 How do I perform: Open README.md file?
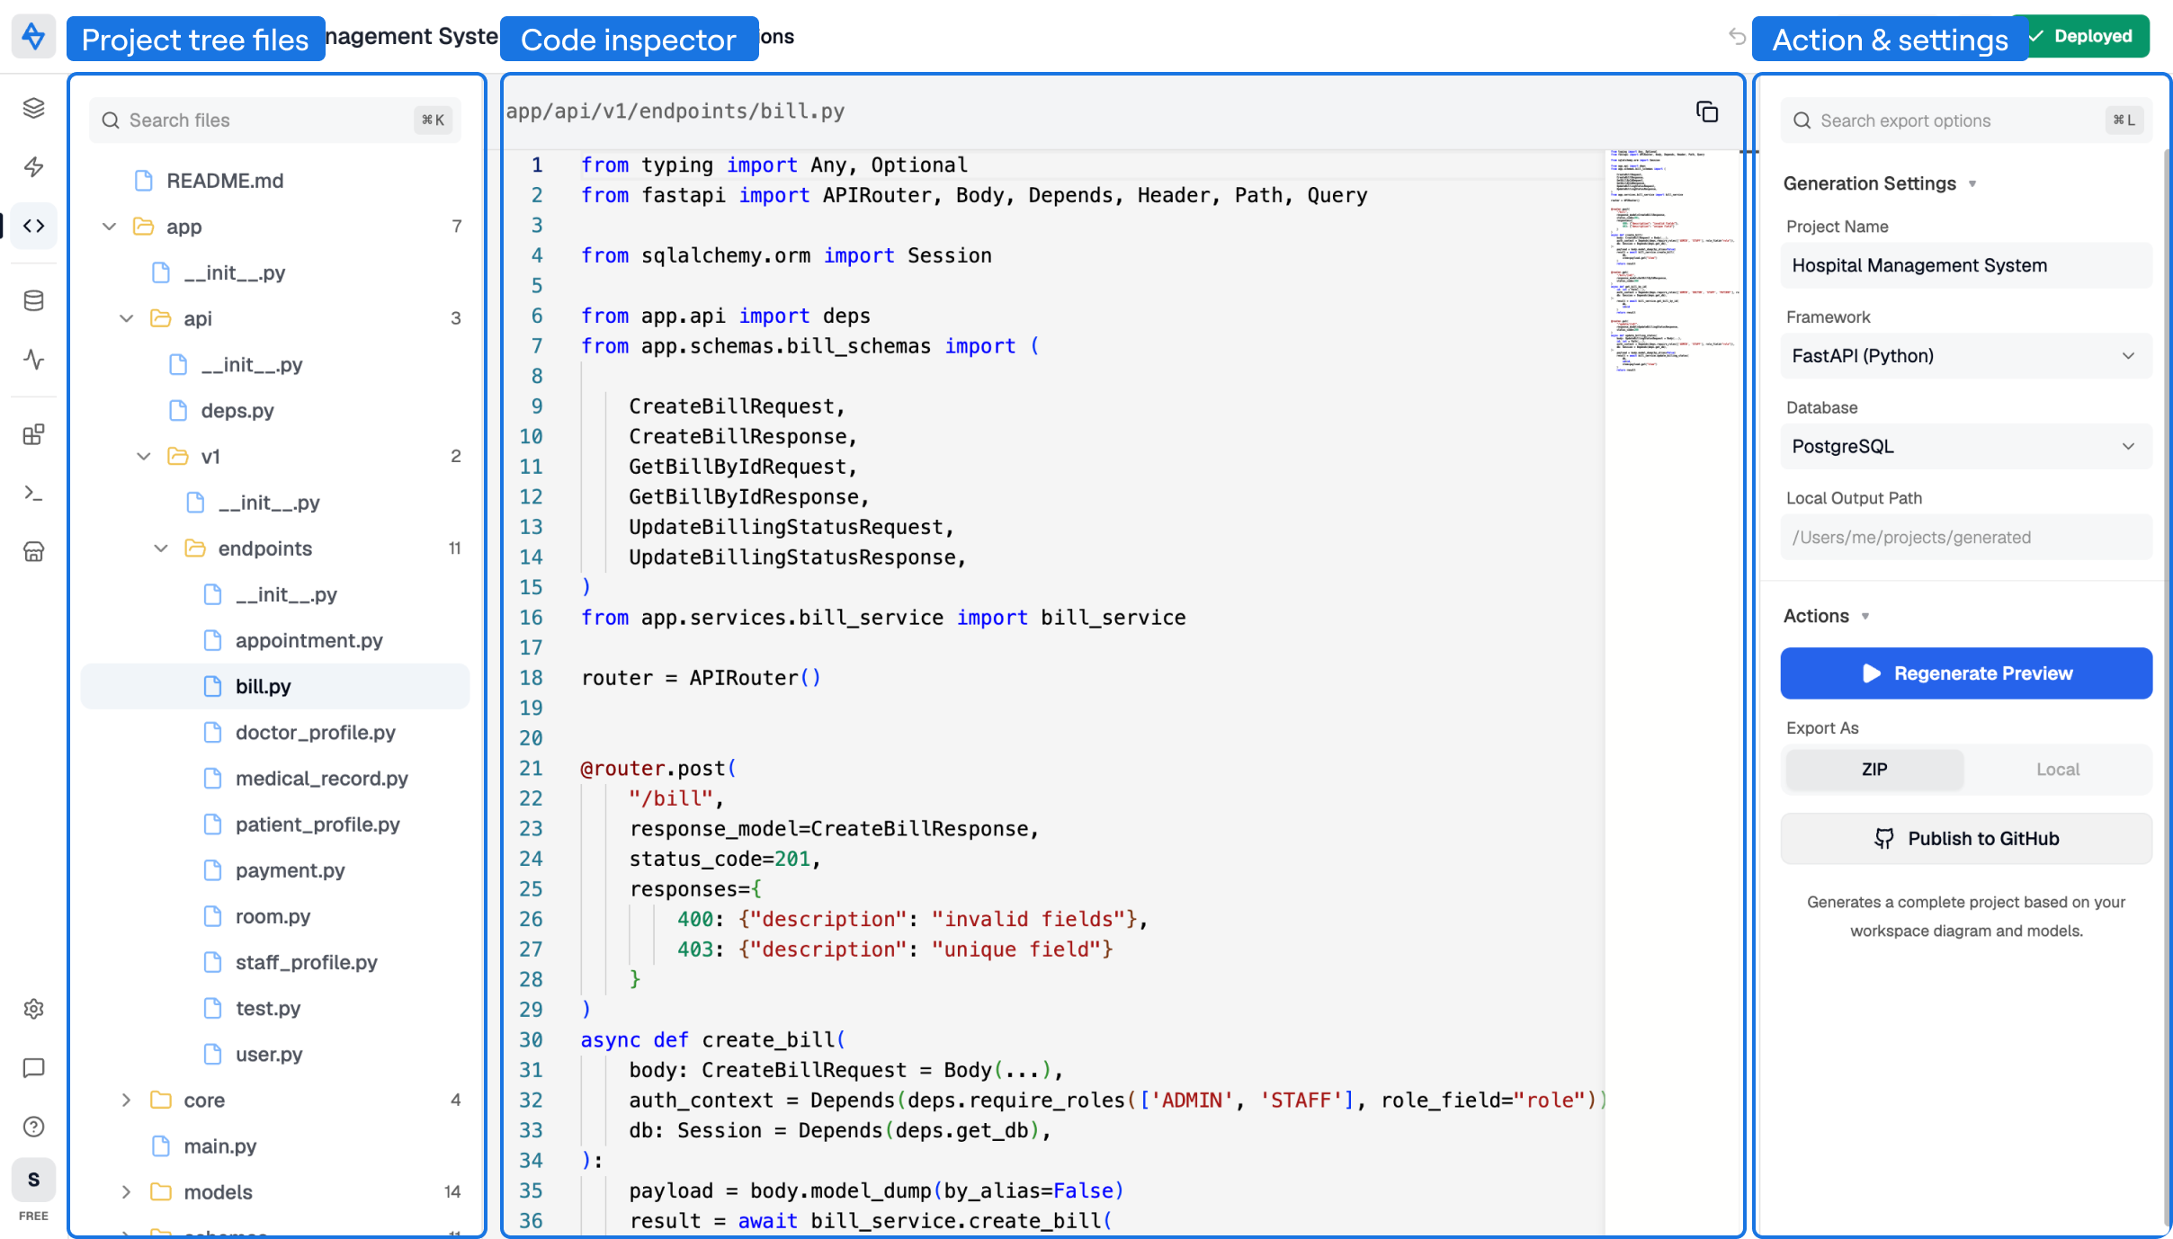pos(275,181)
